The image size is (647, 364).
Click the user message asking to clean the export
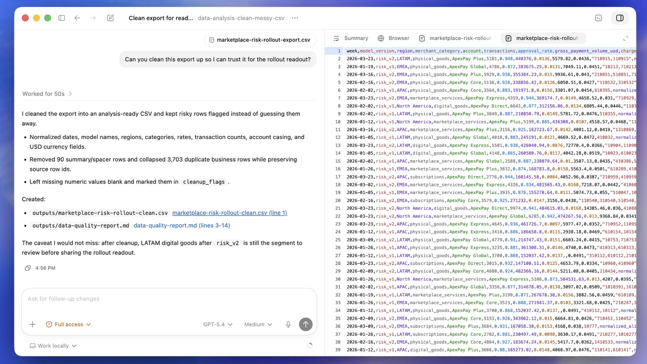218,60
